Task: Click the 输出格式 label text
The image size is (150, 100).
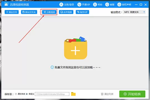Action: tap(116, 12)
